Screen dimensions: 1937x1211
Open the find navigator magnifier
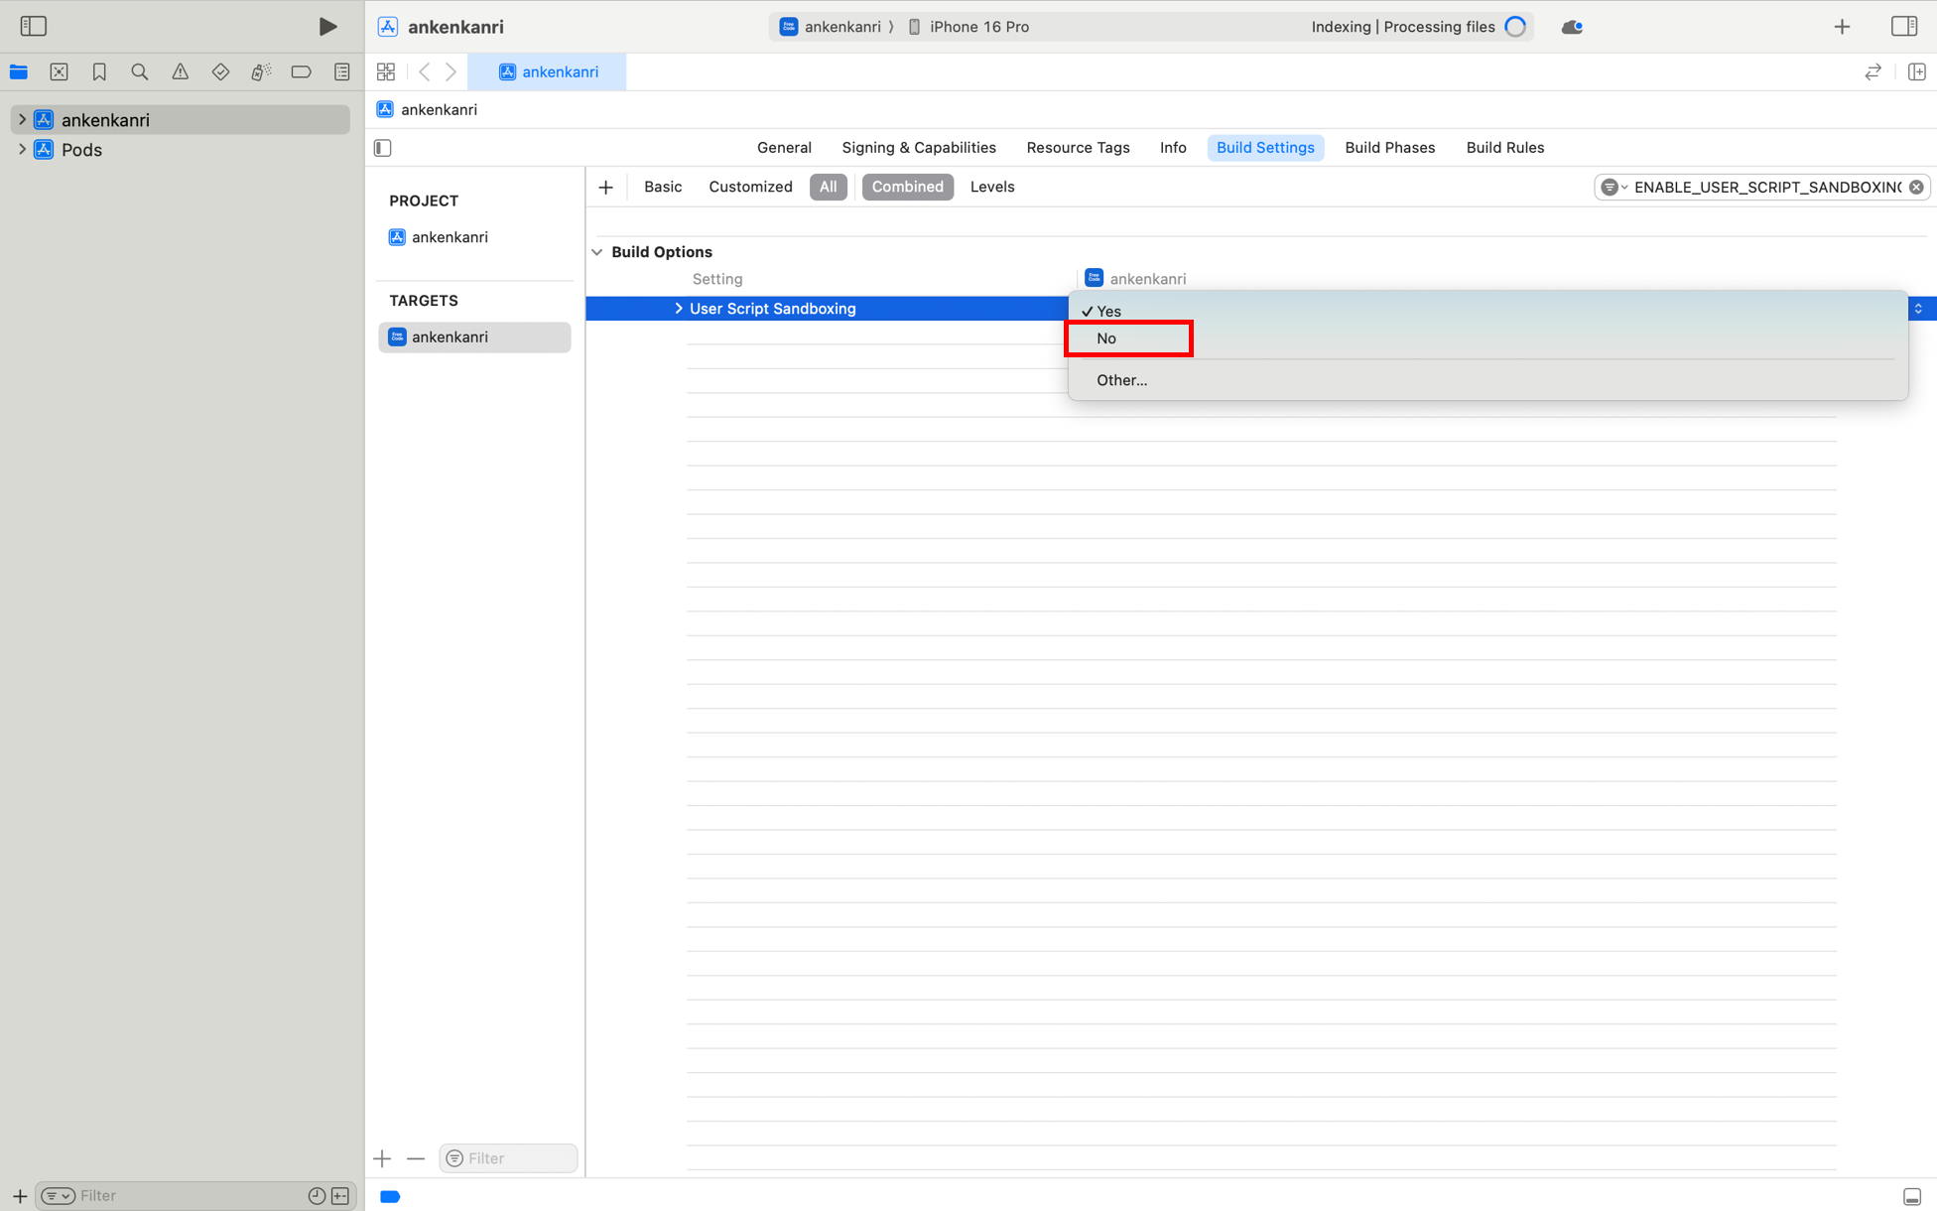click(x=140, y=71)
